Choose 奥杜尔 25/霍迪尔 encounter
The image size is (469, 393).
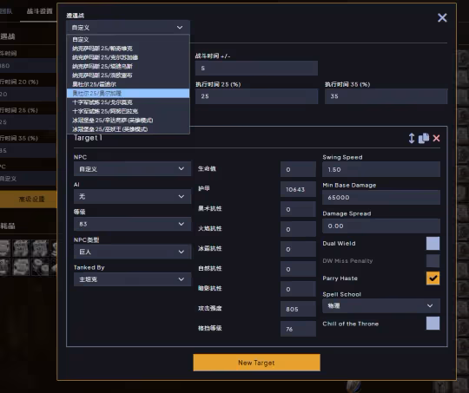pyautogui.click(x=128, y=84)
